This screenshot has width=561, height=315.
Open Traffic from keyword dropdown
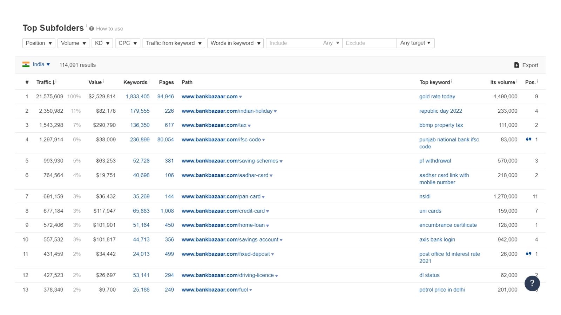point(174,43)
